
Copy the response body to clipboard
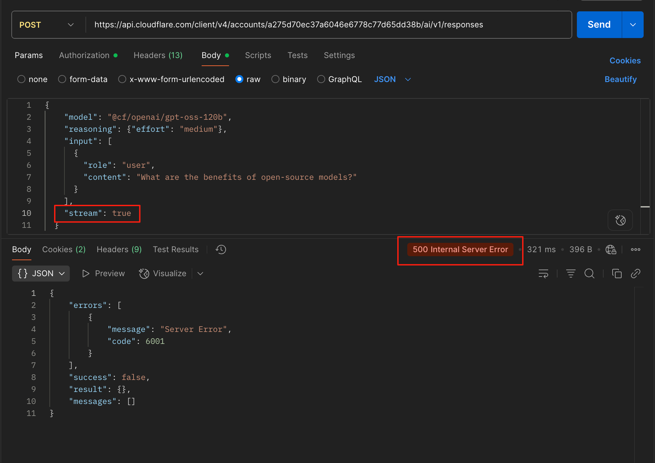coord(617,274)
